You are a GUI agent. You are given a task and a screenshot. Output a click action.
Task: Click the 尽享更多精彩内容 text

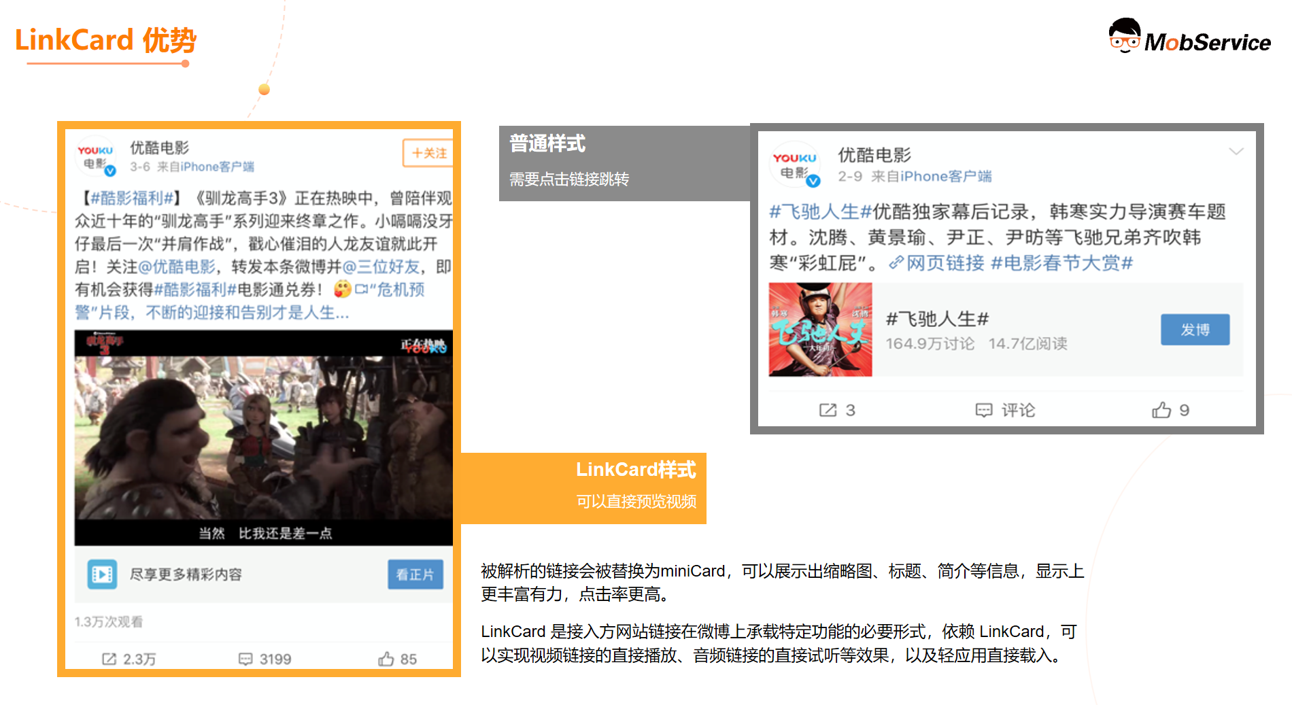(x=186, y=574)
